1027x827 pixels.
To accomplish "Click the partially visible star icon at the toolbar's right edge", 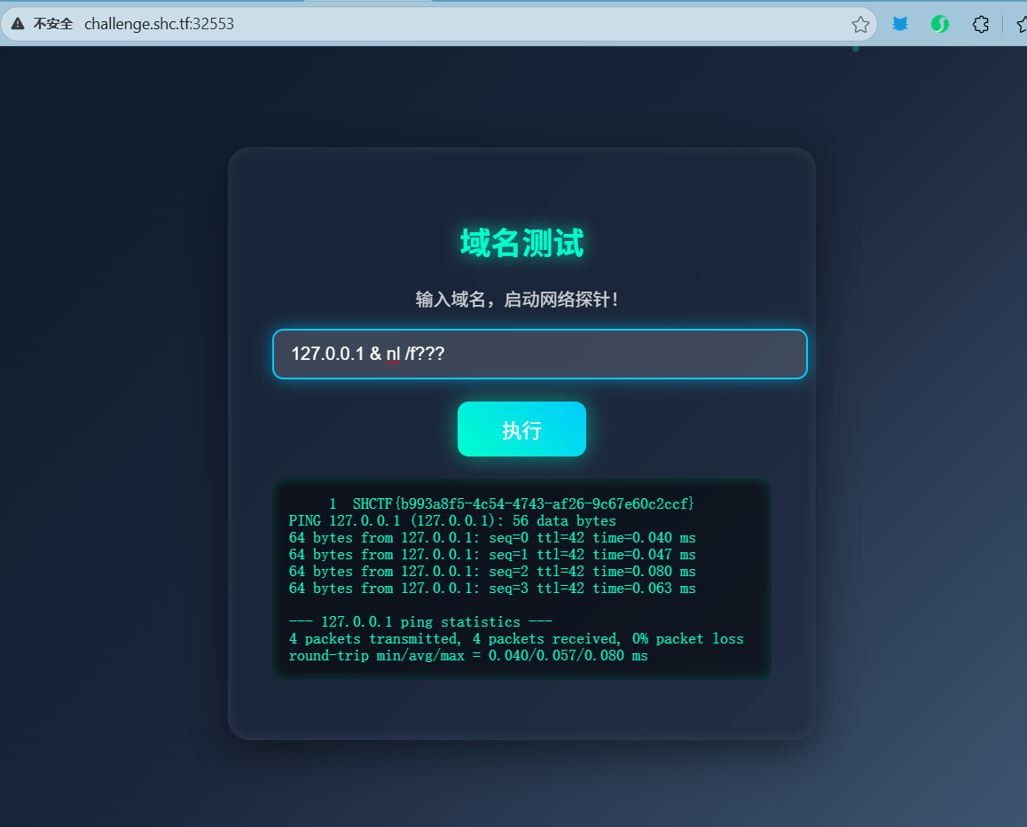I will coord(1021,24).
